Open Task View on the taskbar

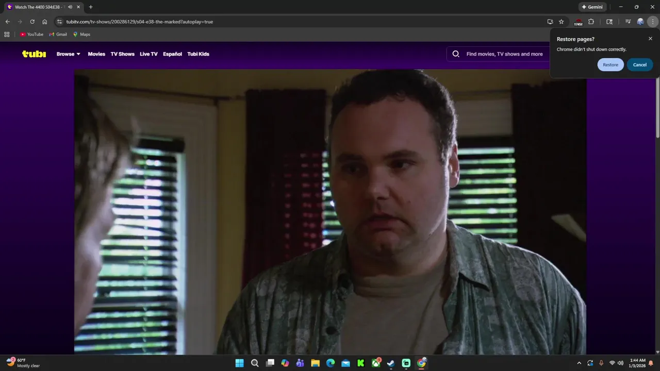[x=270, y=363]
